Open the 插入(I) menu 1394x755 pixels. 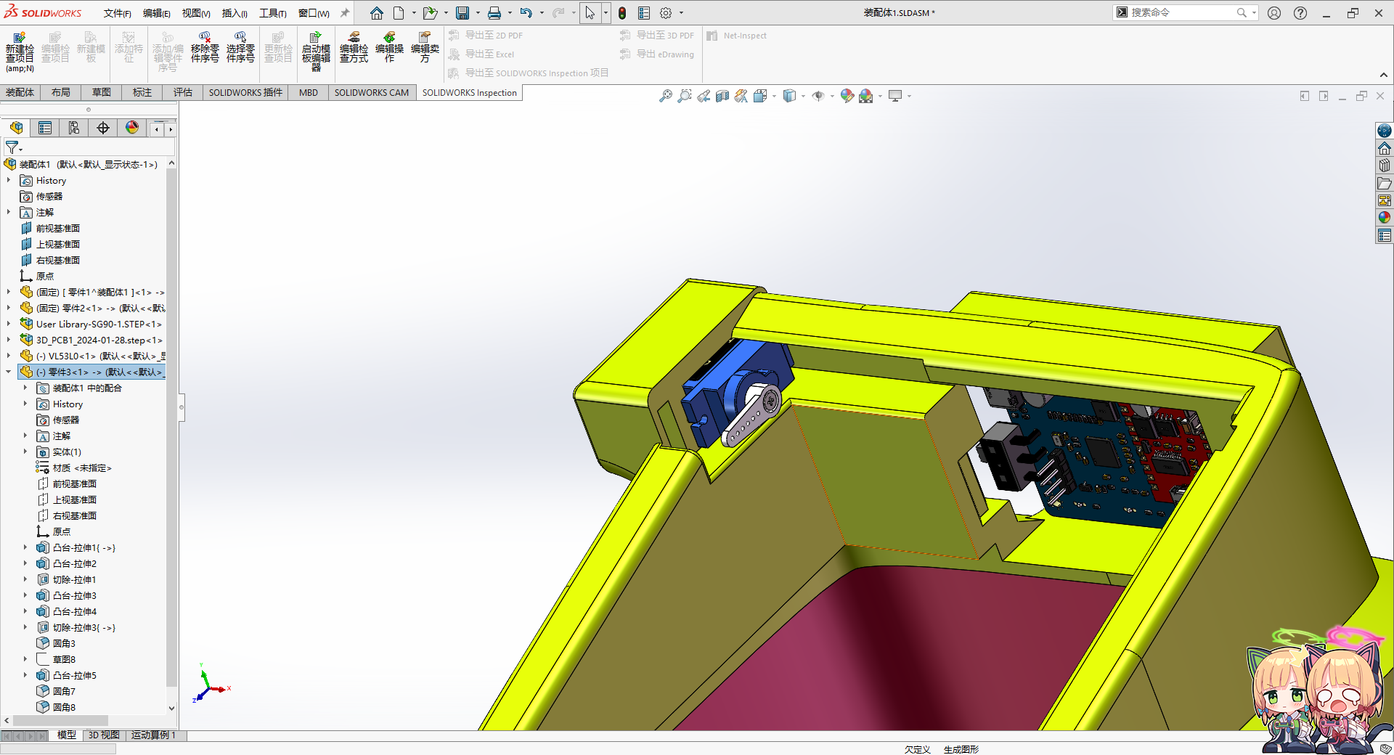235,13
